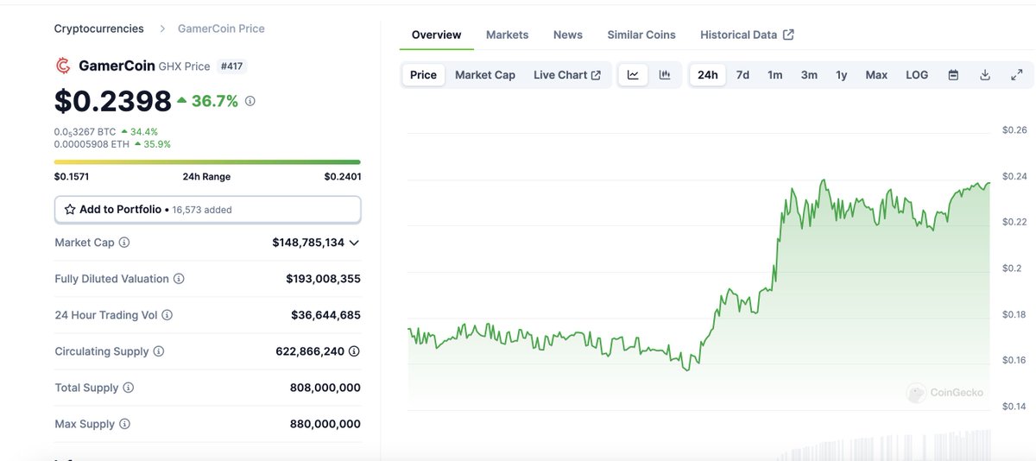Expand chart to fullscreen icon

click(1016, 75)
